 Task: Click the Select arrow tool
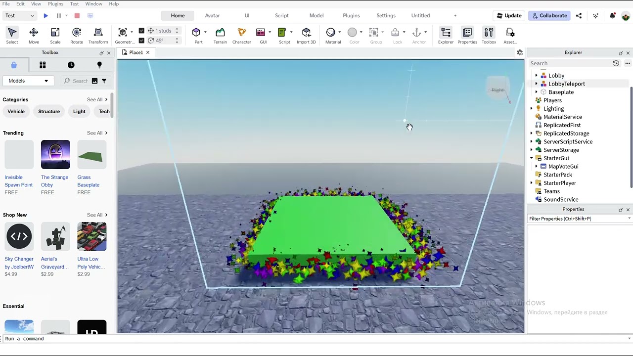(12, 36)
